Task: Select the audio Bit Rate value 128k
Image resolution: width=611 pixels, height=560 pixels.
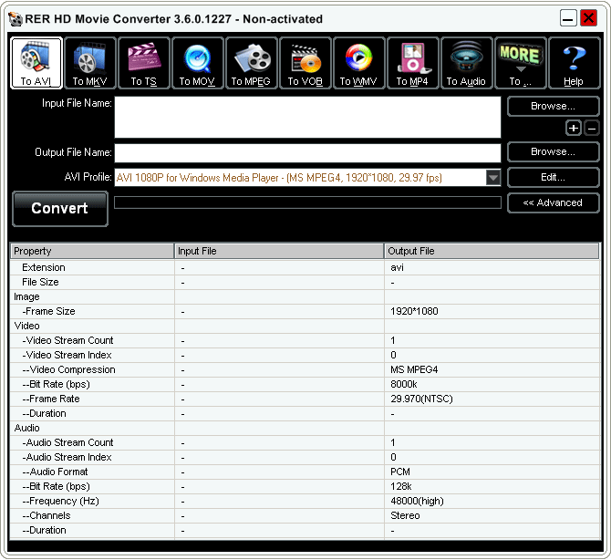Action: [401, 486]
